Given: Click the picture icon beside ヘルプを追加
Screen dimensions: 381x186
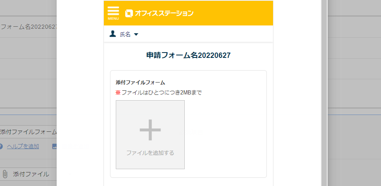Looking at the screenshot, I should coord(55,146).
